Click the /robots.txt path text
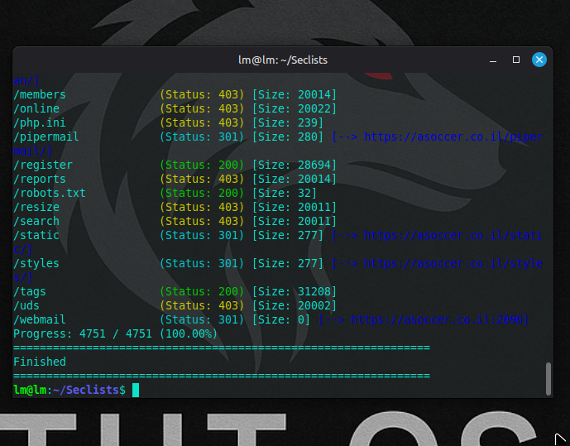Screen dimensions: 570x446 point(50,193)
